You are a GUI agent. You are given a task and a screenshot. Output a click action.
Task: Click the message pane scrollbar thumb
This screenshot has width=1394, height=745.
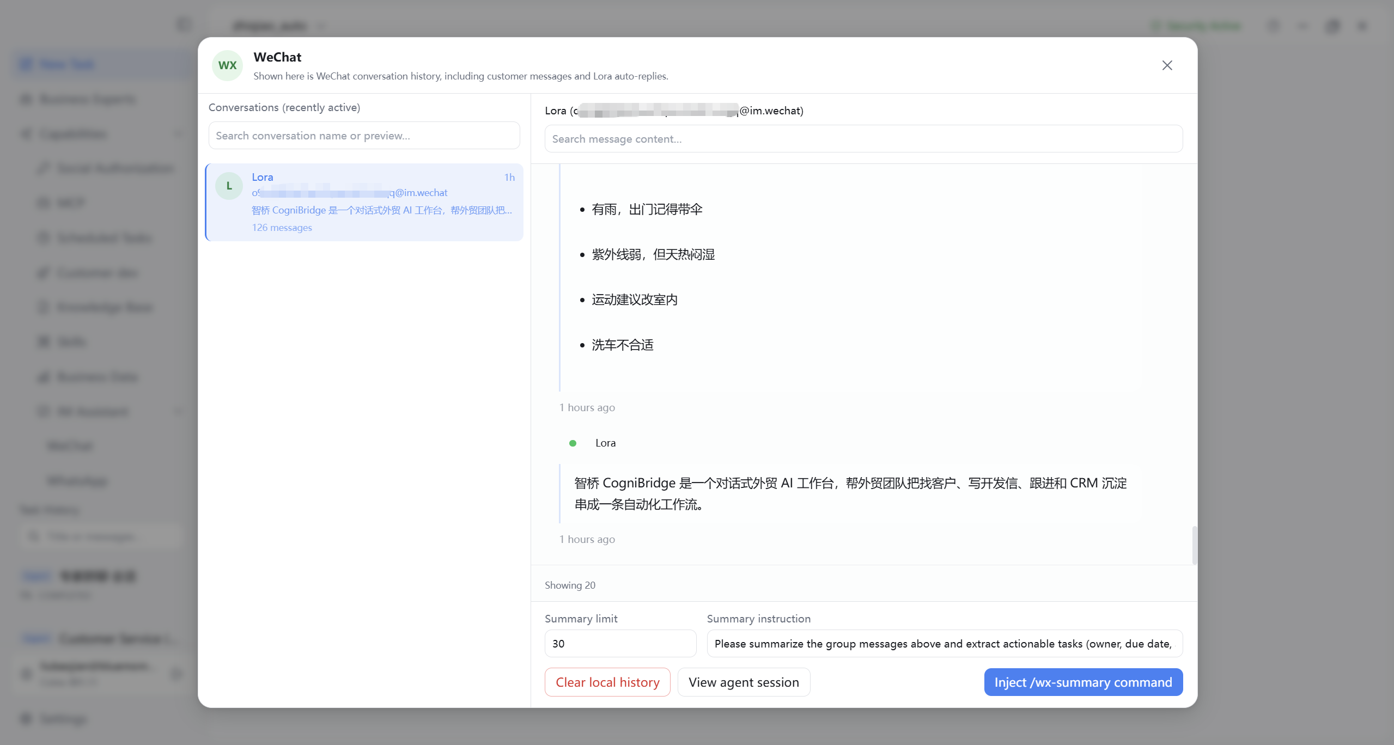coord(1194,545)
